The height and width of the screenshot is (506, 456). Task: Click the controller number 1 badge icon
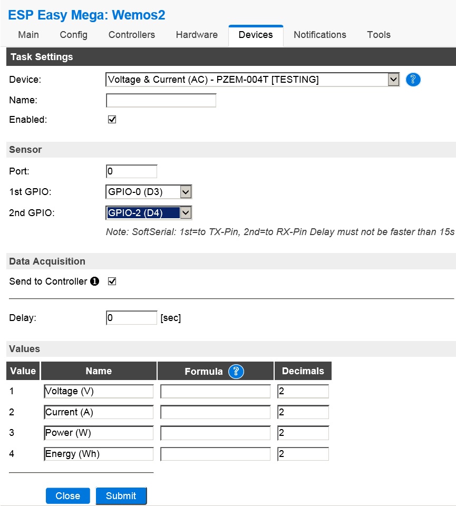94,281
